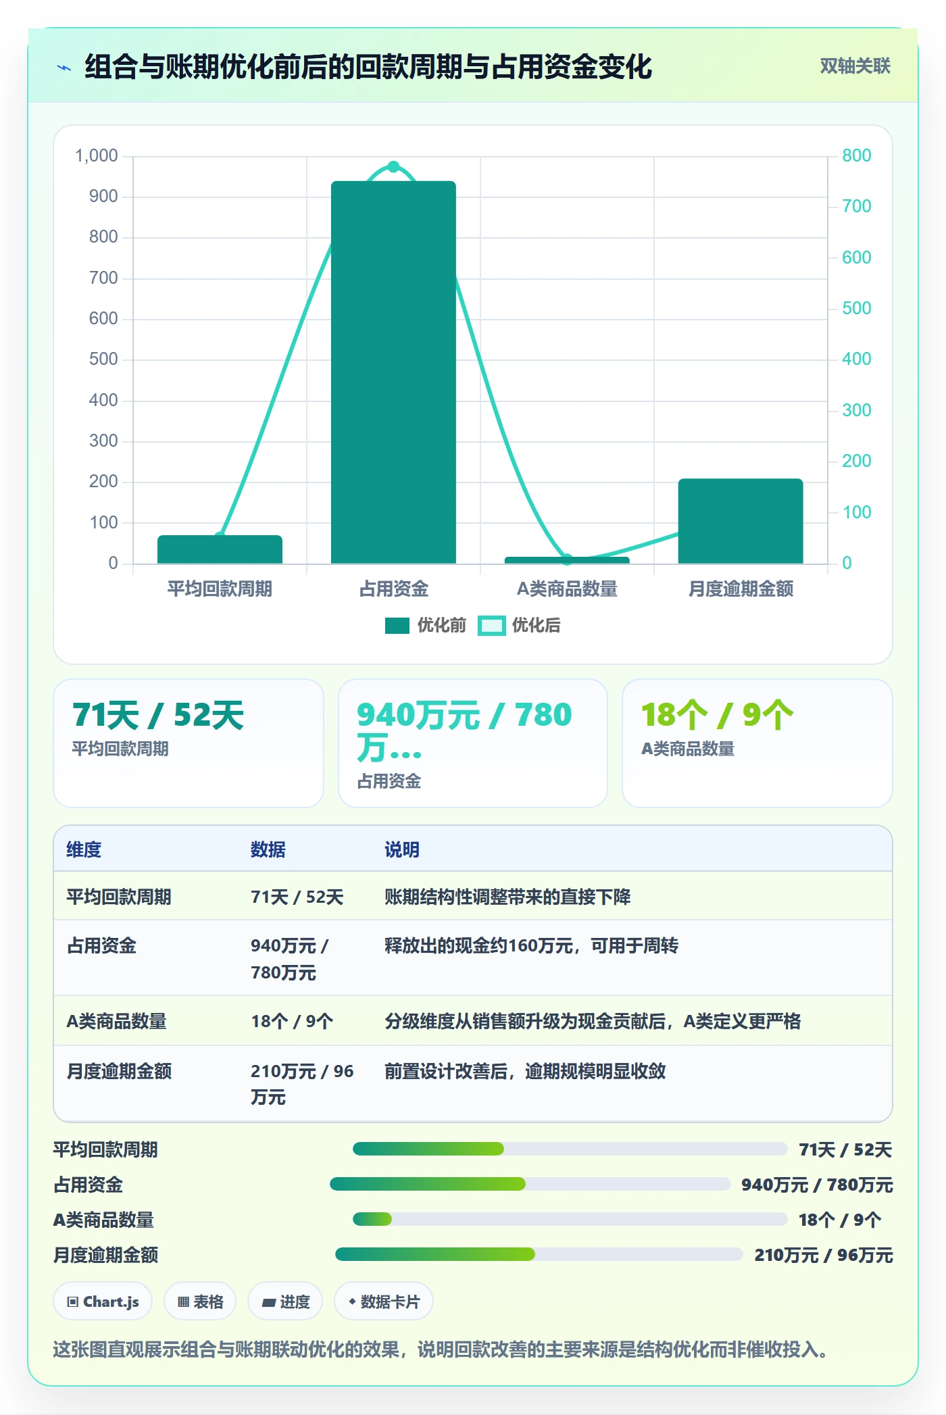Click the 优化后 light teal legend swatch

point(491,626)
